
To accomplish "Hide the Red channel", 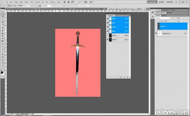I will [x=107, y=23].
